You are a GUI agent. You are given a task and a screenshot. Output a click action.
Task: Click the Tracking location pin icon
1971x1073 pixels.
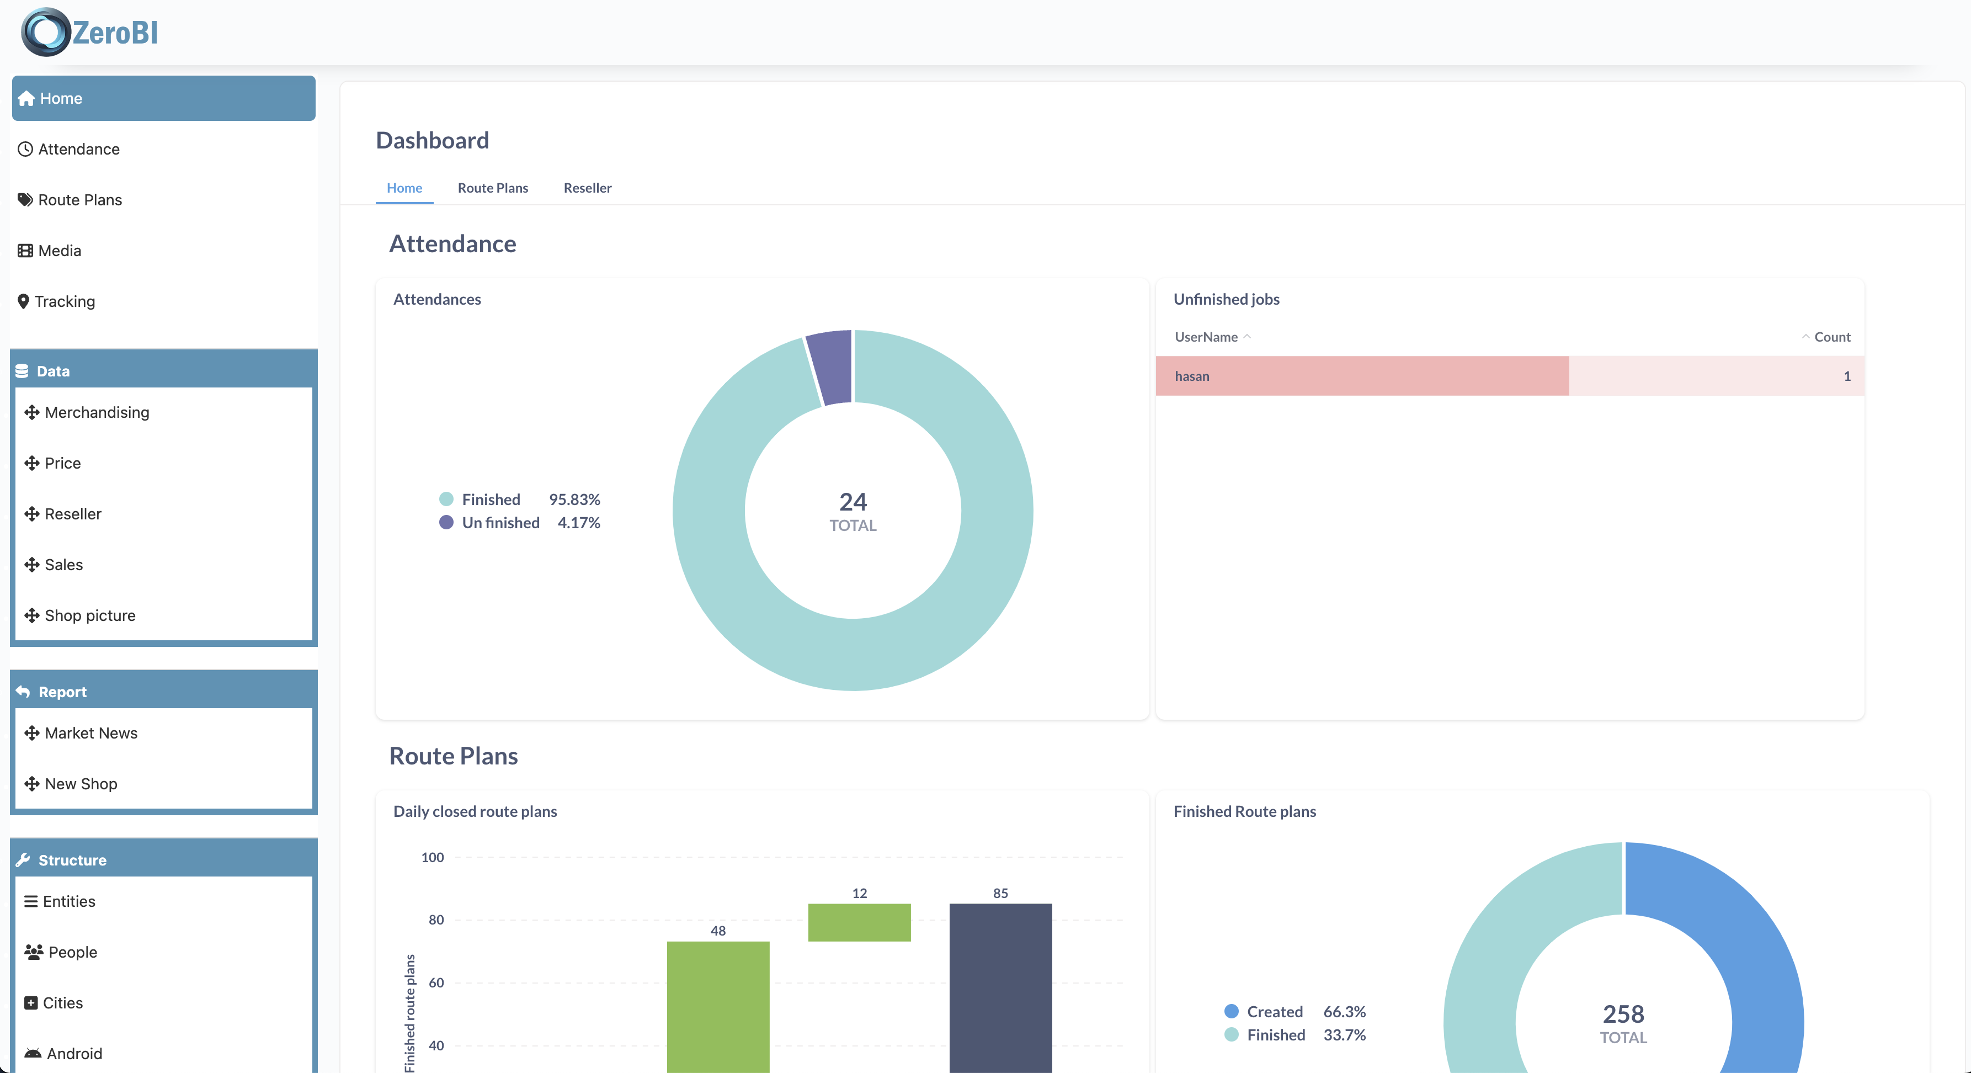(24, 301)
